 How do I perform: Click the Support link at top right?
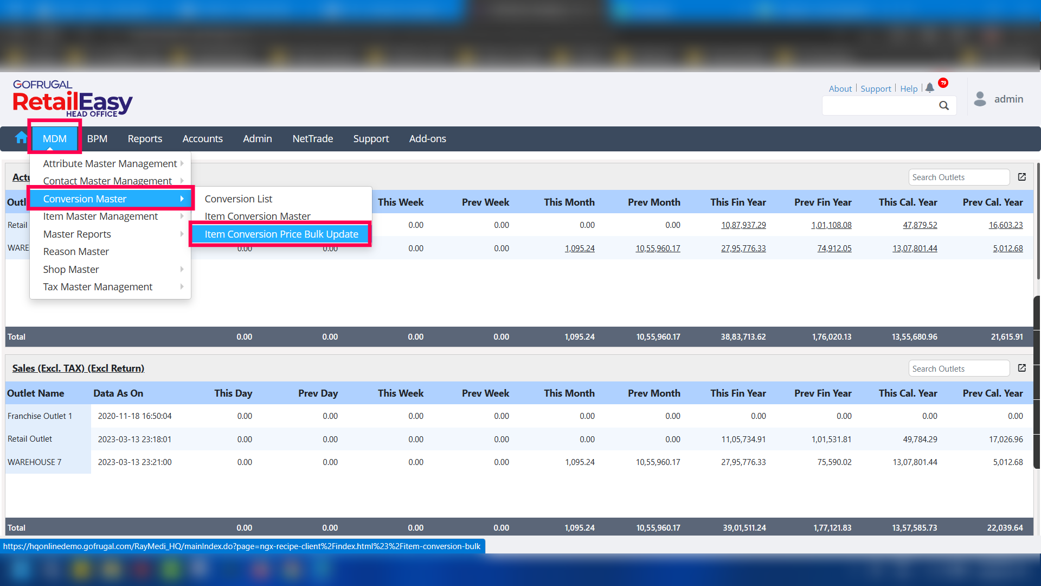pyautogui.click(x=875, y=88)
